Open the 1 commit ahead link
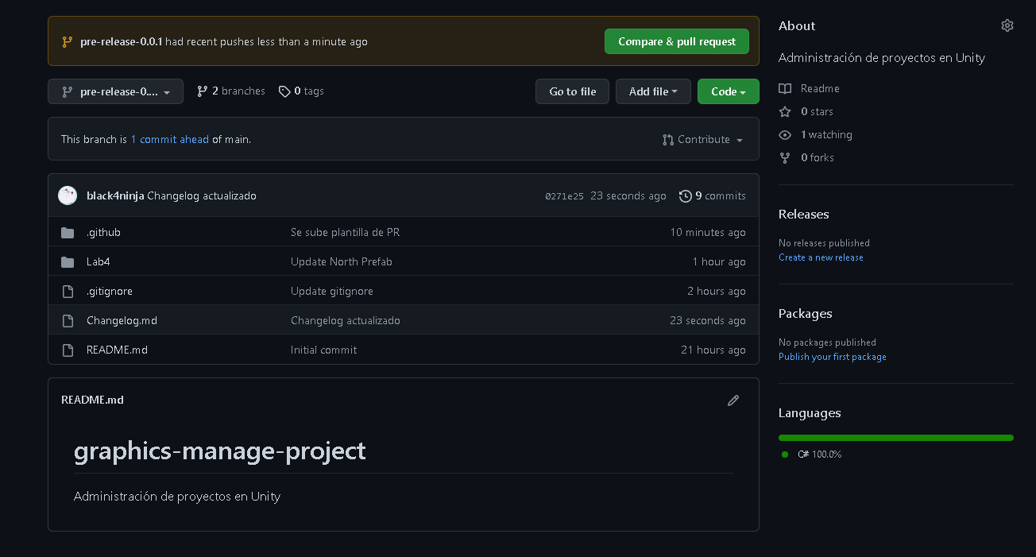Viewport: 1036px width, 557px height. [x=170, y=139]
